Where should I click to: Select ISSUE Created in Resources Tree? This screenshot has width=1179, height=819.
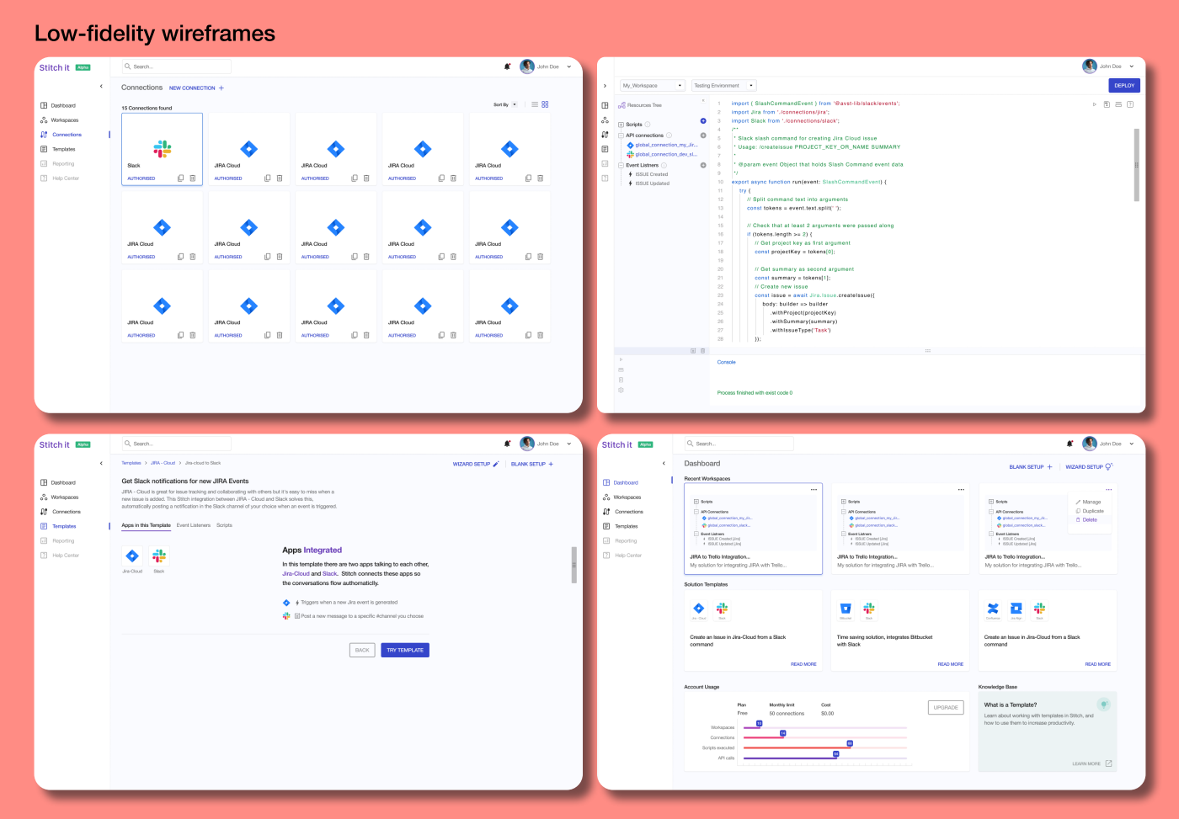coord(649,174)
